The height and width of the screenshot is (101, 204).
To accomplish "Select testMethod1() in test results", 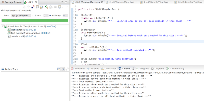I will [x=22, y=30].
